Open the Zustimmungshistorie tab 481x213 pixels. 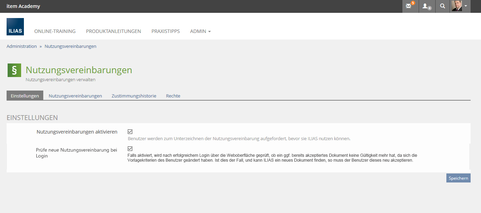(x=134, y=96)
